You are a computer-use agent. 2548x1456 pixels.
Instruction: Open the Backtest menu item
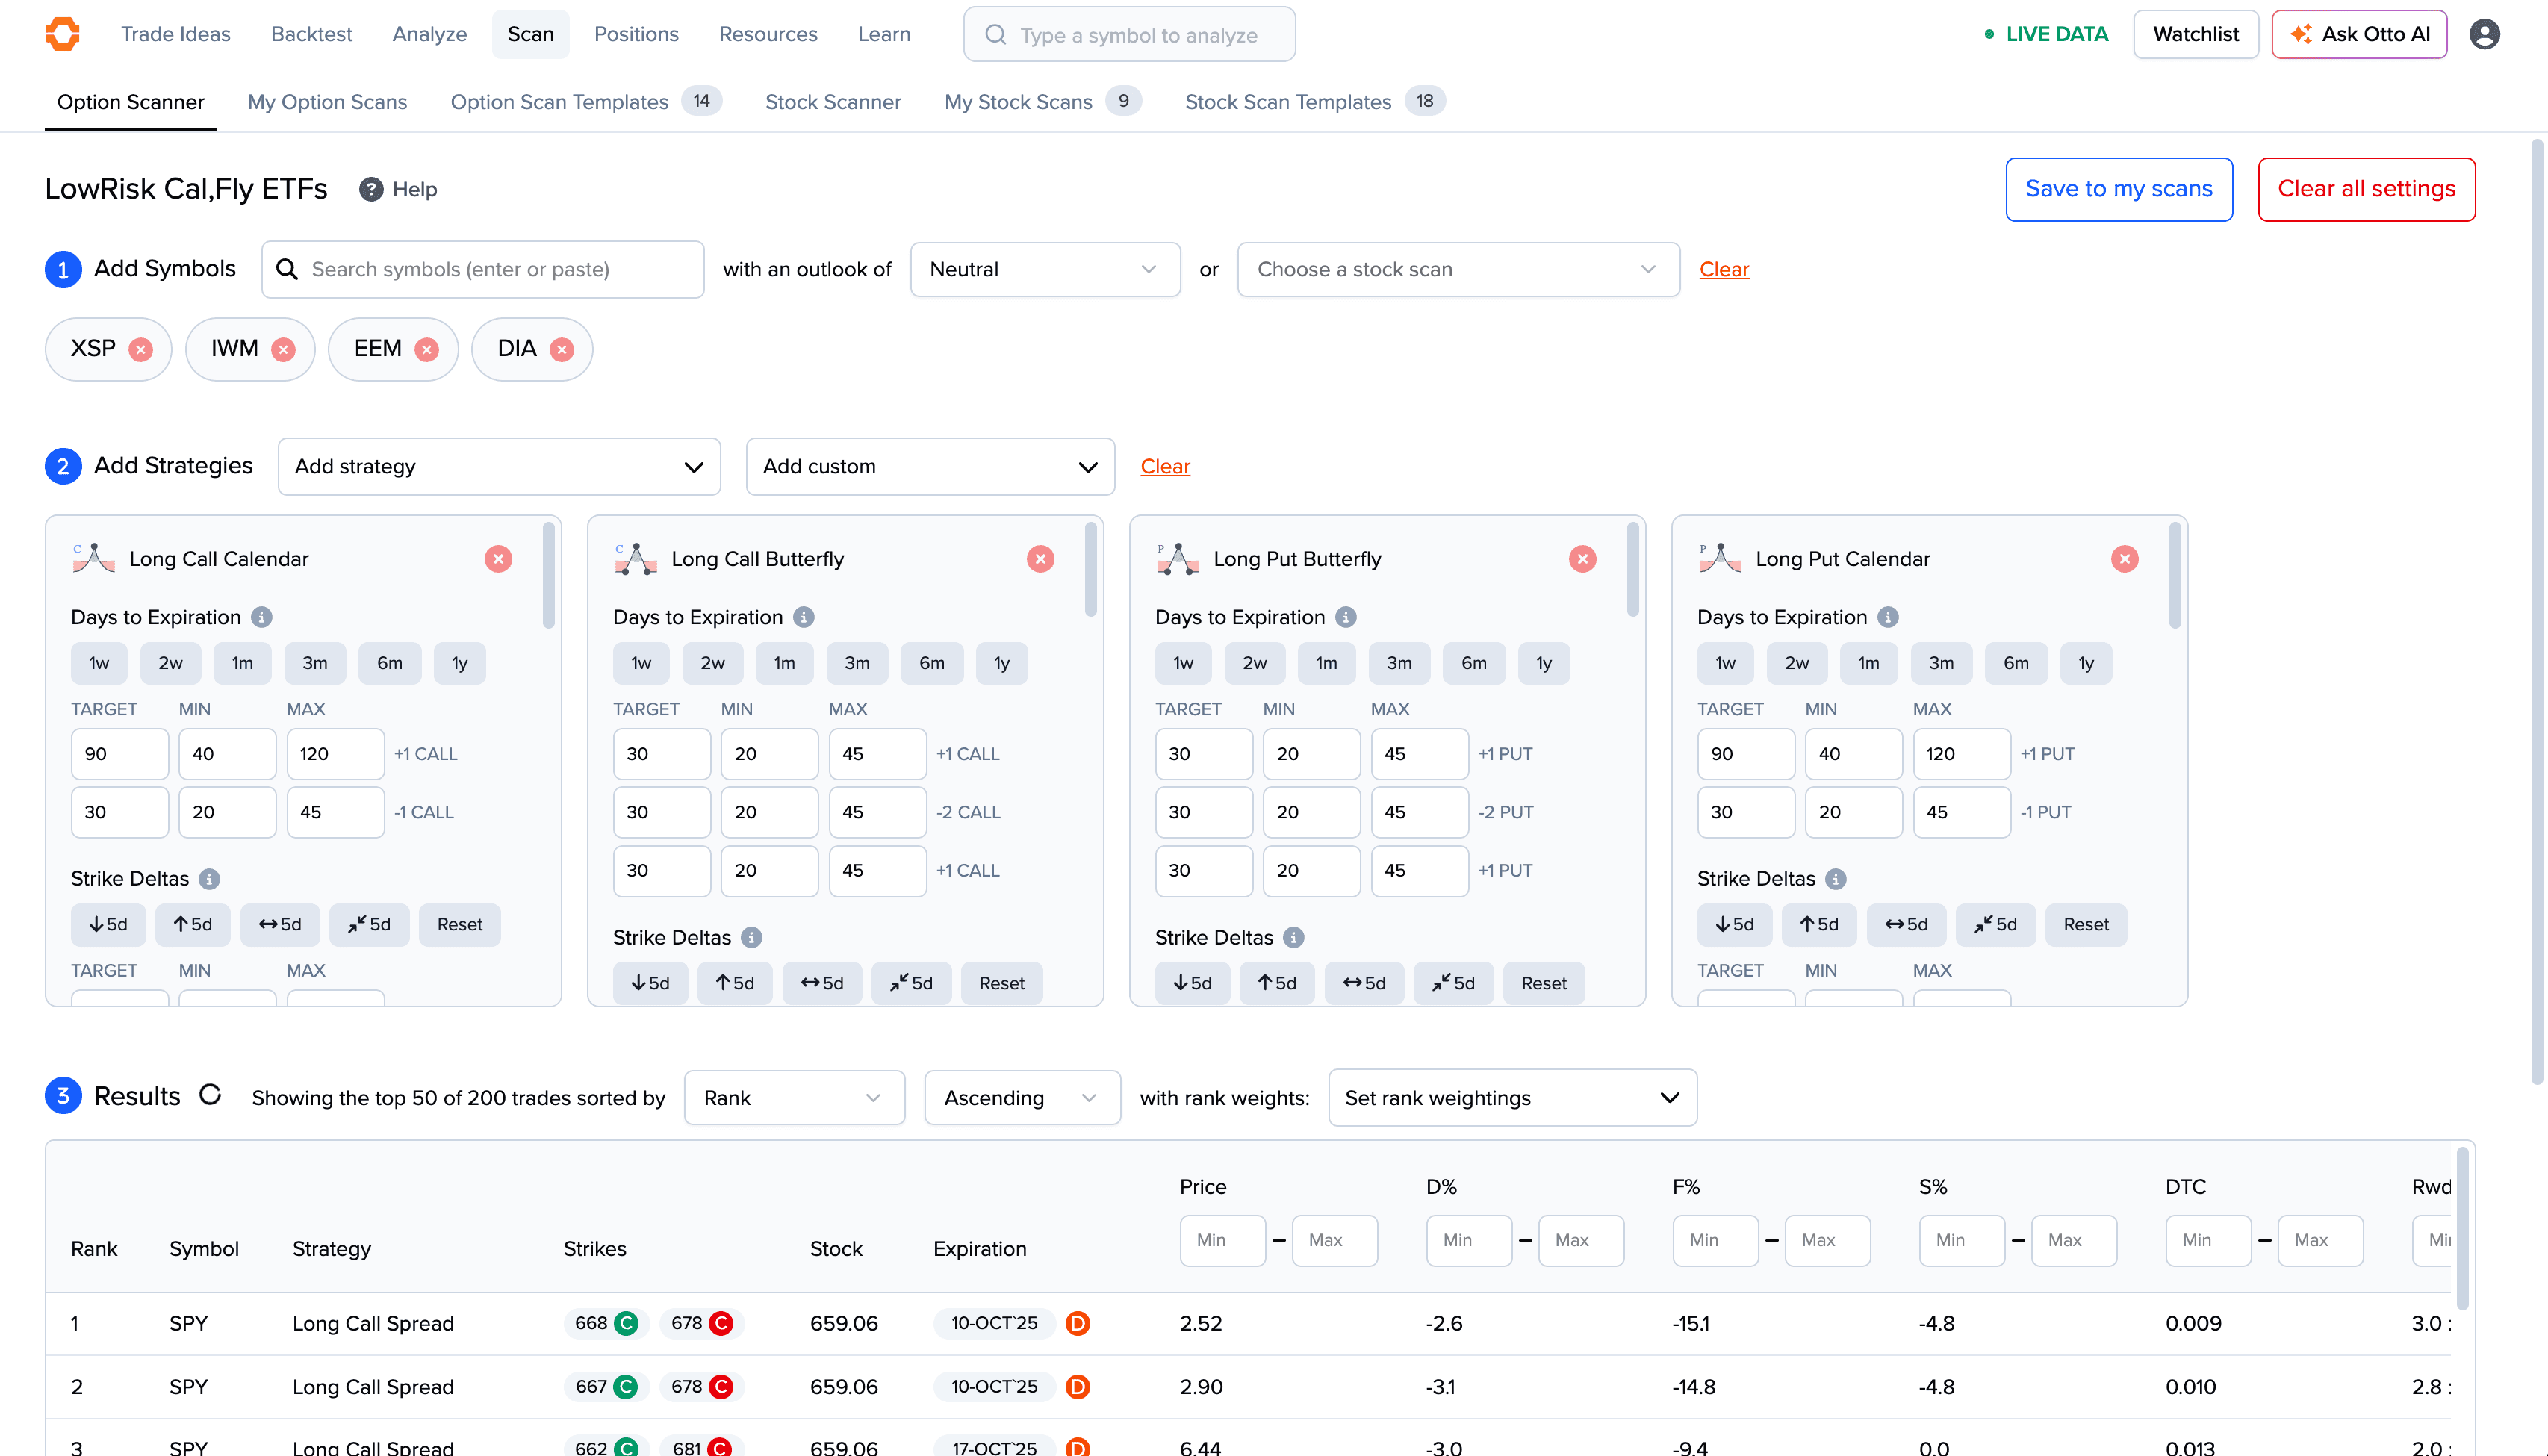311,34
